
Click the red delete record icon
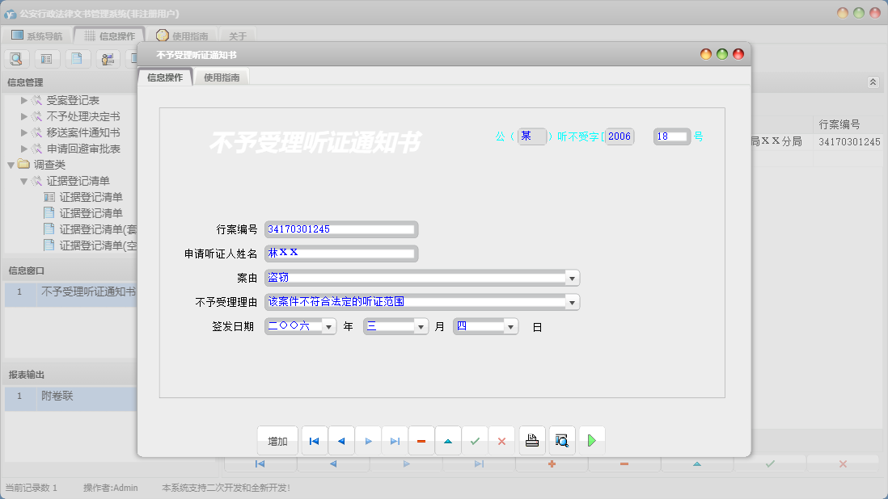(x=421, y=440)
